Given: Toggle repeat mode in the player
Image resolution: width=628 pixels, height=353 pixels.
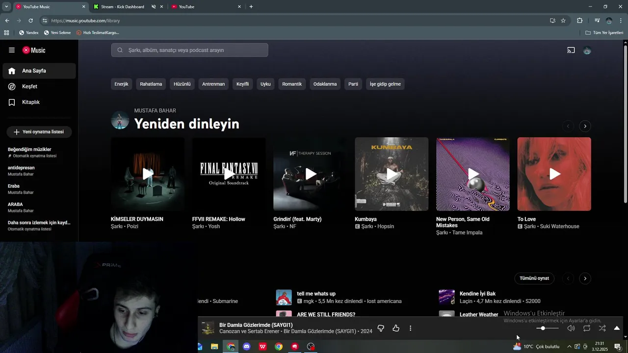Looking at the screenshot, I should click(587, 328).
